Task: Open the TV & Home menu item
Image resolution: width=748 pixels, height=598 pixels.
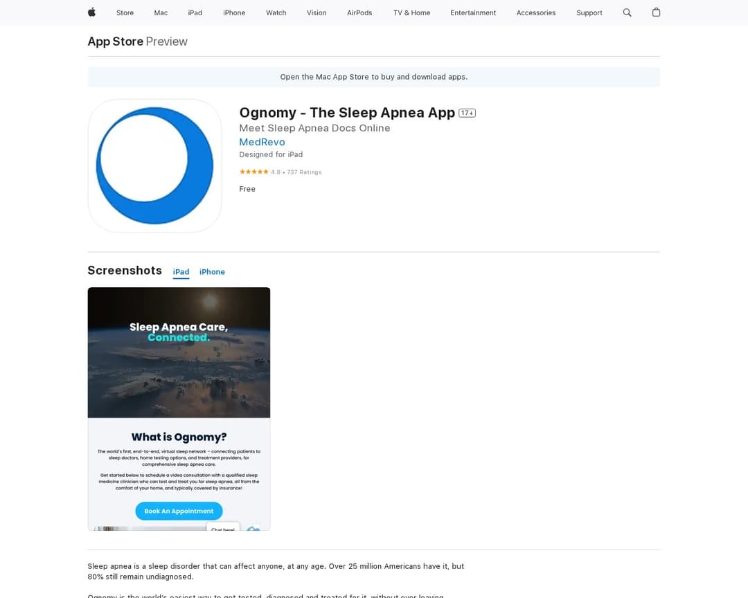Action: click(411, 12)
